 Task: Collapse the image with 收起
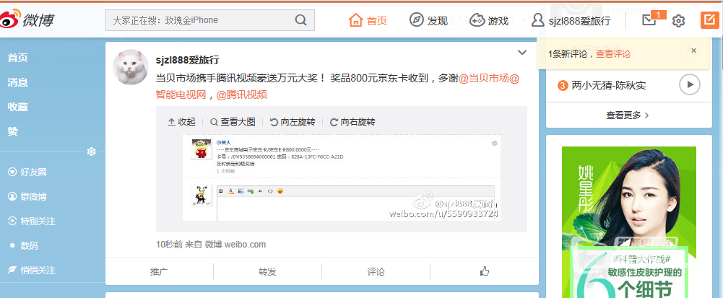pos(181,122)
